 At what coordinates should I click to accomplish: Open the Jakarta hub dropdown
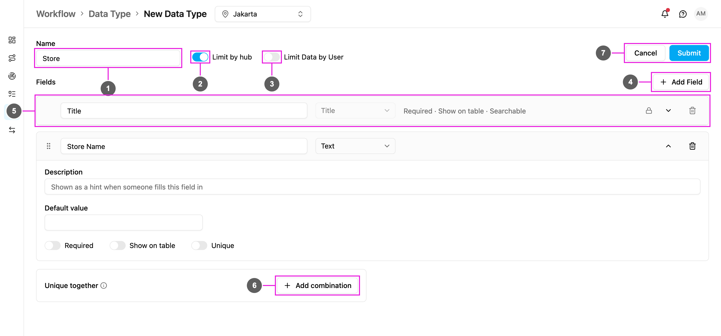(263, 14)
